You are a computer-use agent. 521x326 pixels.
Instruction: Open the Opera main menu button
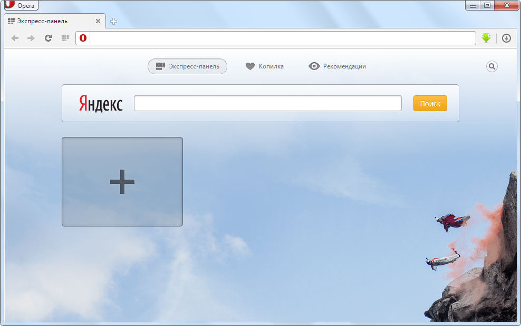pyautogui.click(x=21, y=5)
